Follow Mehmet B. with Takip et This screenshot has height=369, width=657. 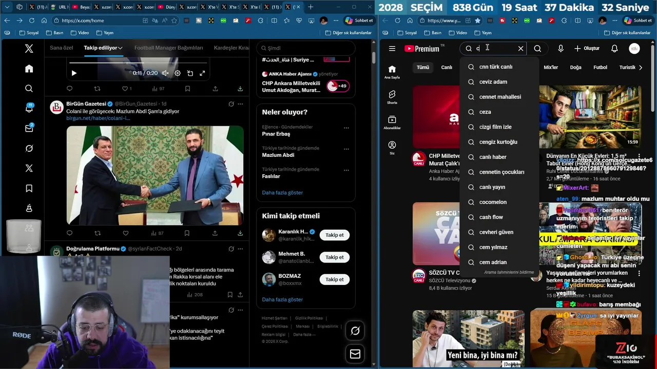point(335,257)
